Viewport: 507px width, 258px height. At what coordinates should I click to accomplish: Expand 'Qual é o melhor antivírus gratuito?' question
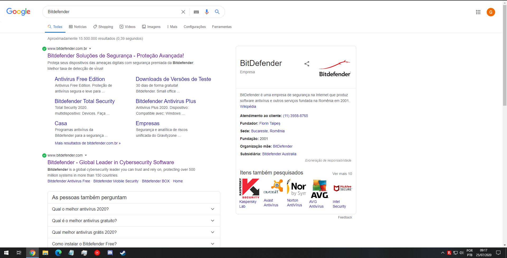tap(134, 221)
